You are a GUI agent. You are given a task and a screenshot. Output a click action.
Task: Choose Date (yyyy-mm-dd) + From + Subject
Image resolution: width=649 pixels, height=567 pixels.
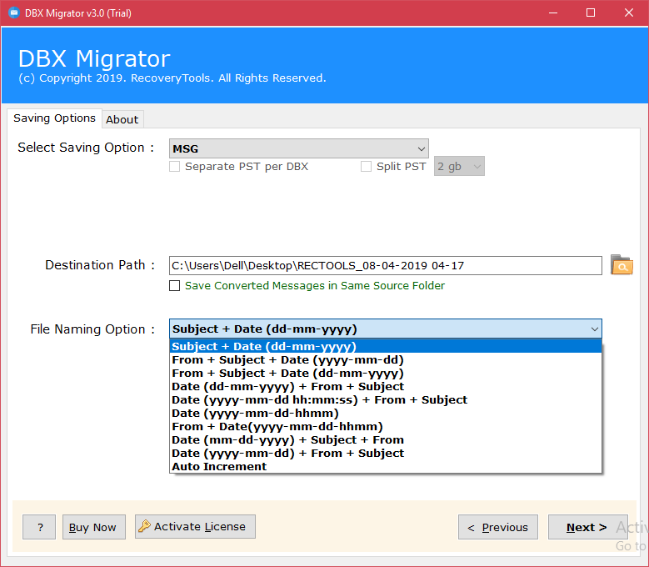tap(386, 453)
